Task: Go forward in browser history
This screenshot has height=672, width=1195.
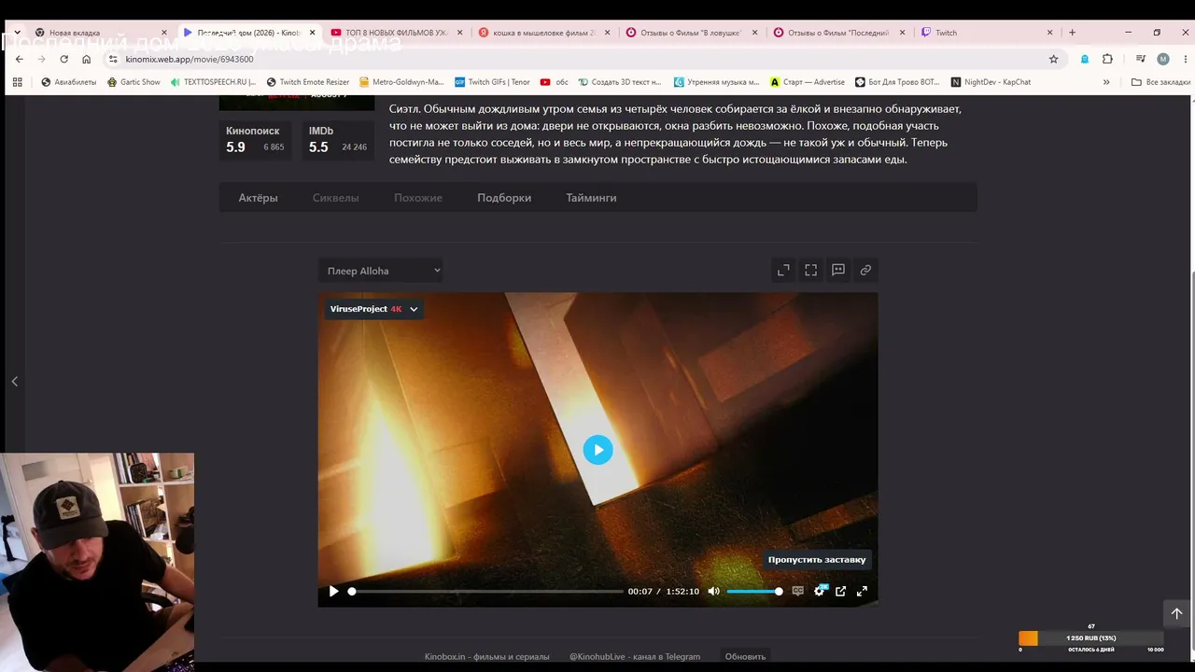Action: [x=41, y=59]
